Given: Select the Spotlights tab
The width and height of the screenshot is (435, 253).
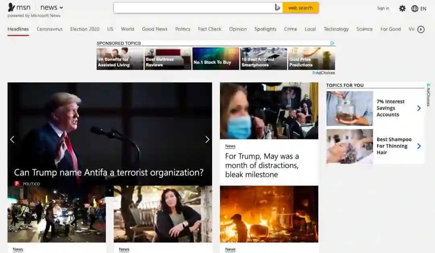Looking at the screenshot, I should pos(265,29).
